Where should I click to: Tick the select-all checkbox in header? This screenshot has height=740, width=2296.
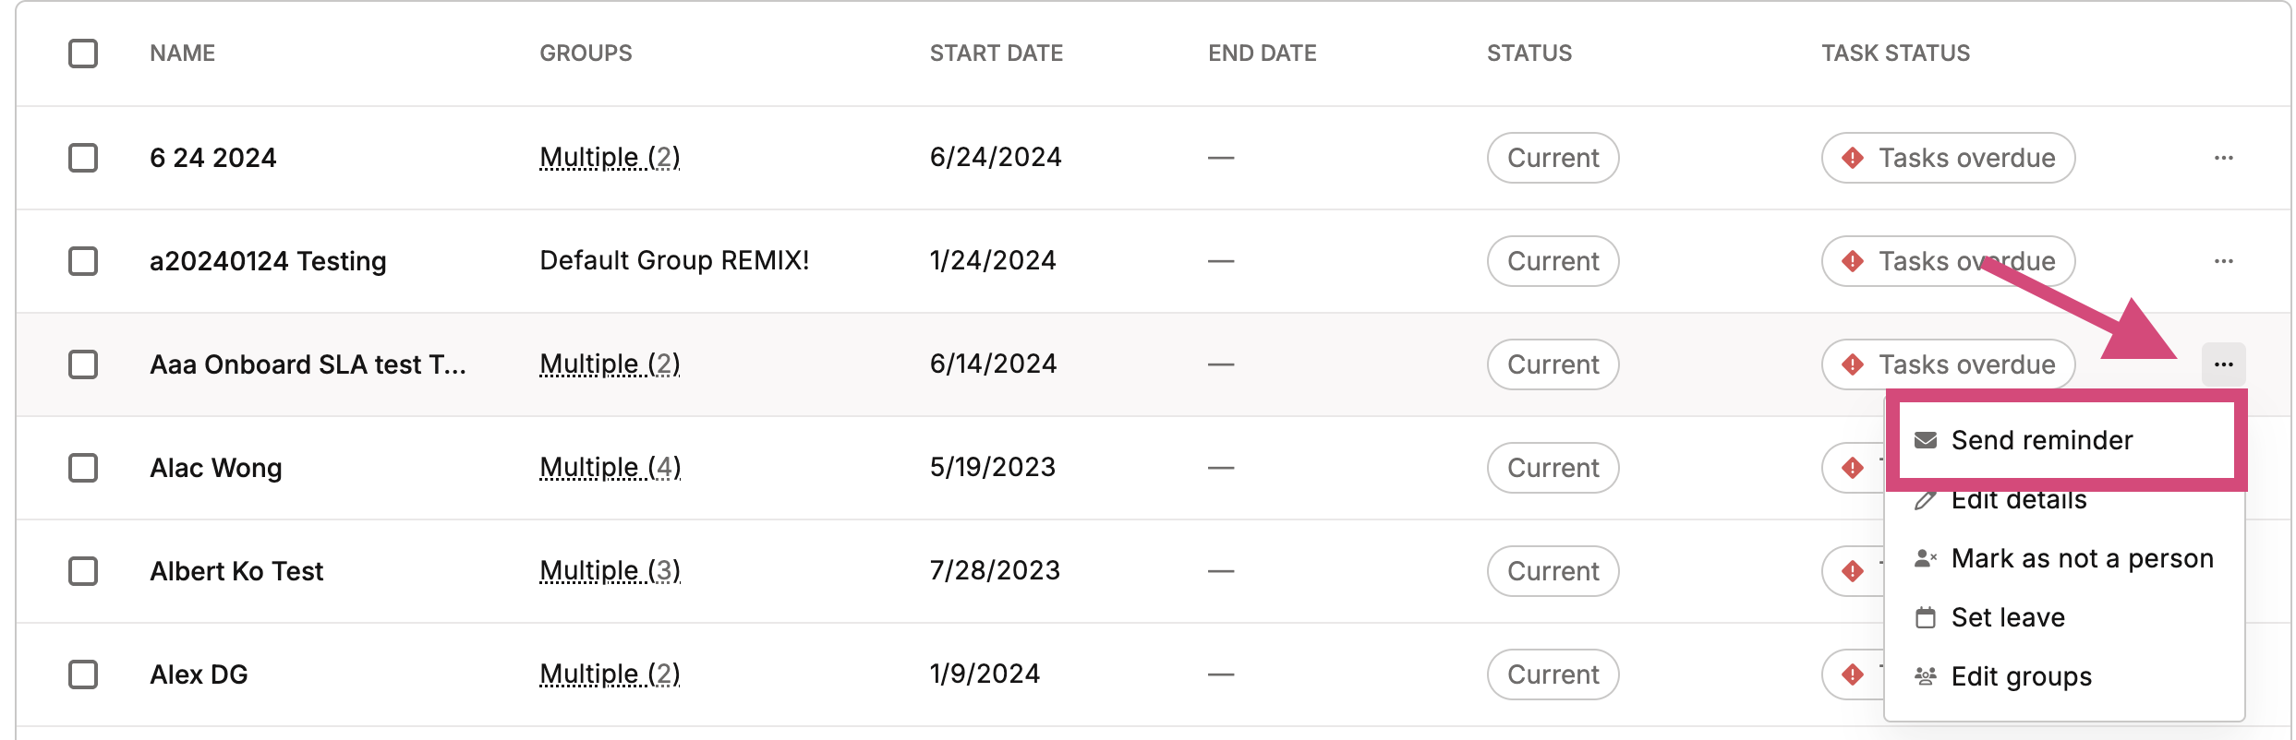pyautogui.click(x=83, y=54)
